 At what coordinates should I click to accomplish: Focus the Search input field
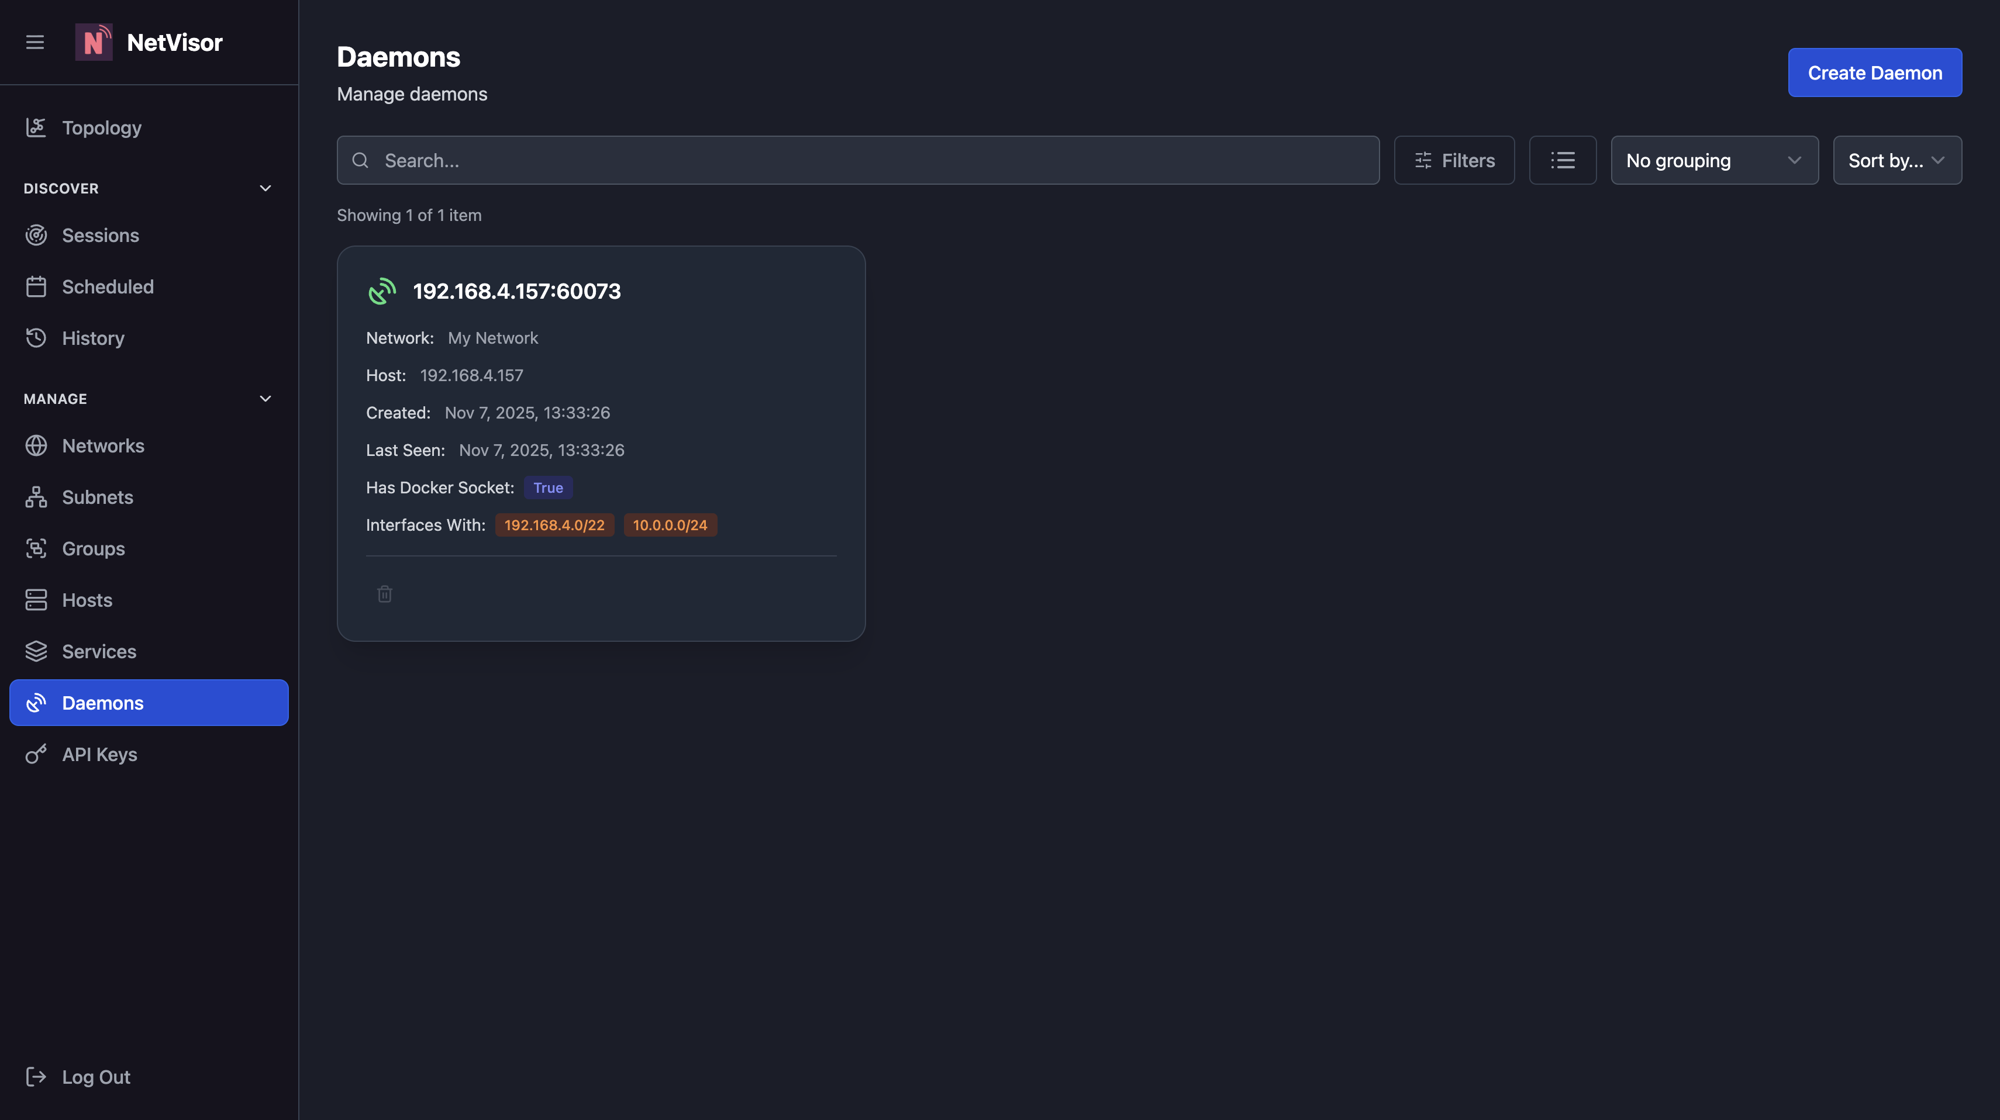[858, 160]
